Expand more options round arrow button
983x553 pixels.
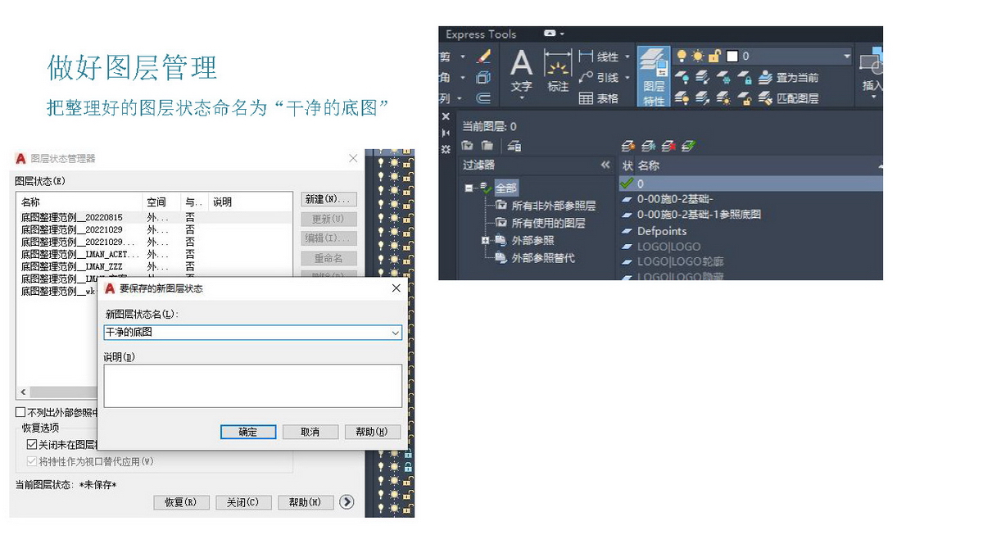click(347, 502)
